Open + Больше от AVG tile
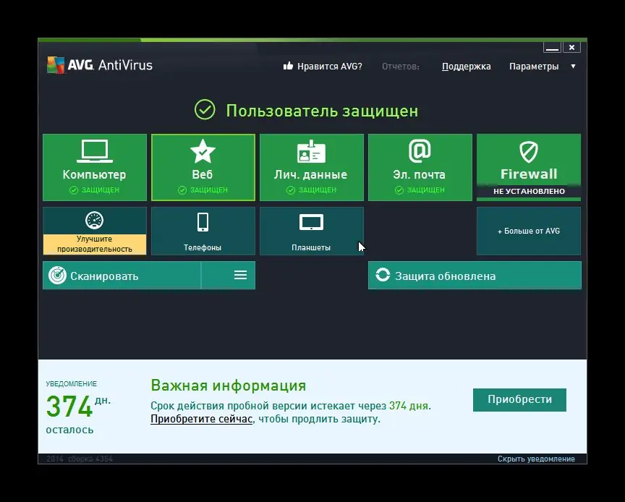625x502 pixels. 529,231
